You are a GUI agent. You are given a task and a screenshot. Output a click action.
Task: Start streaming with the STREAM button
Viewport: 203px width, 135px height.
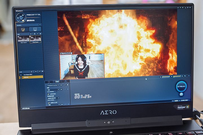[181, 86]
